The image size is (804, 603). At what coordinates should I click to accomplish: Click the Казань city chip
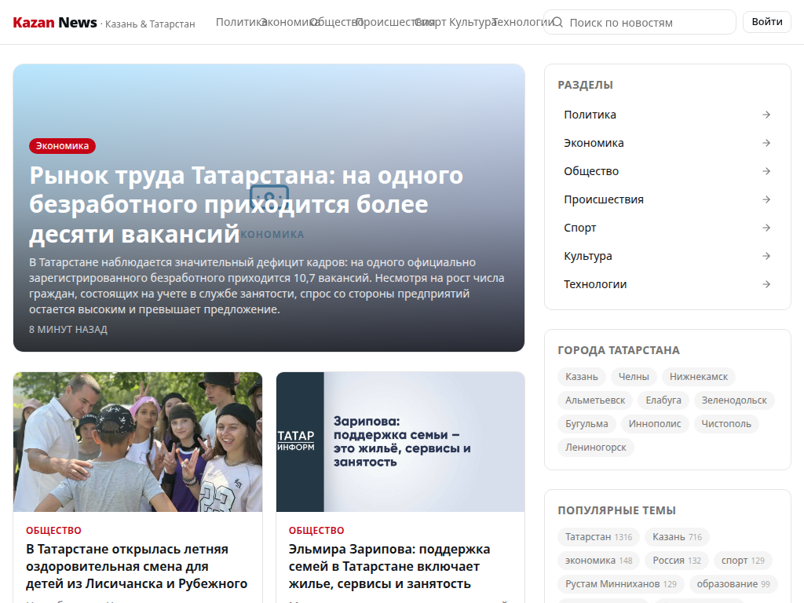coord(582,376)
